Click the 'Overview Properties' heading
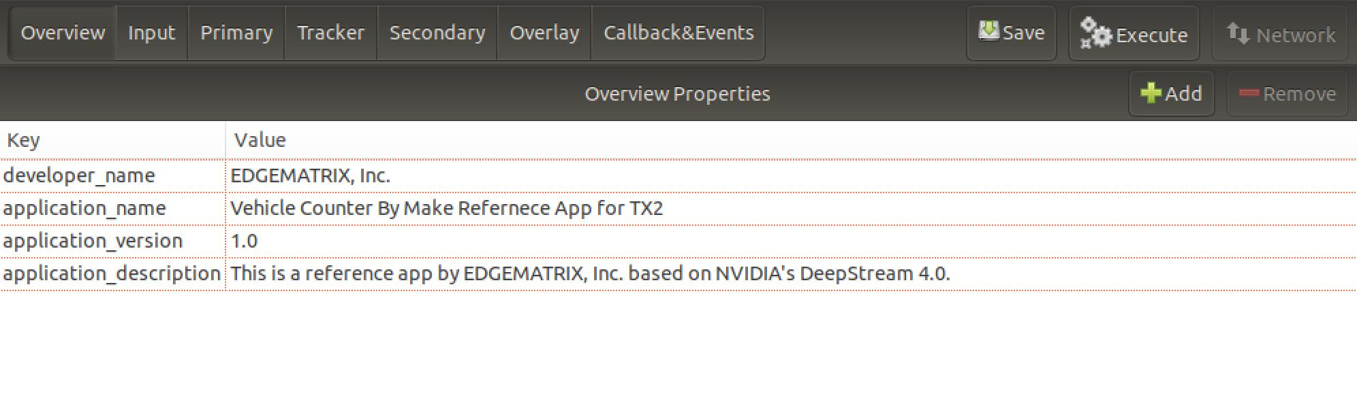The image size is (1357, 419). click(x=677, y=94)
